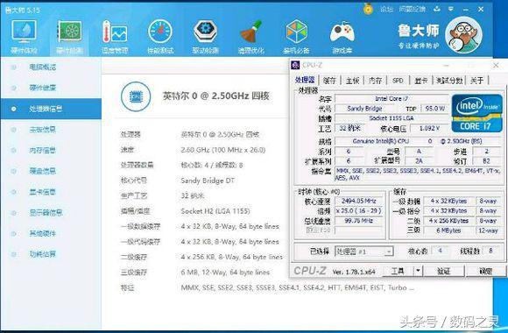Click the CPU-Z 确定 button
This screenshot has width=508, height=333.
pos(485,271)
